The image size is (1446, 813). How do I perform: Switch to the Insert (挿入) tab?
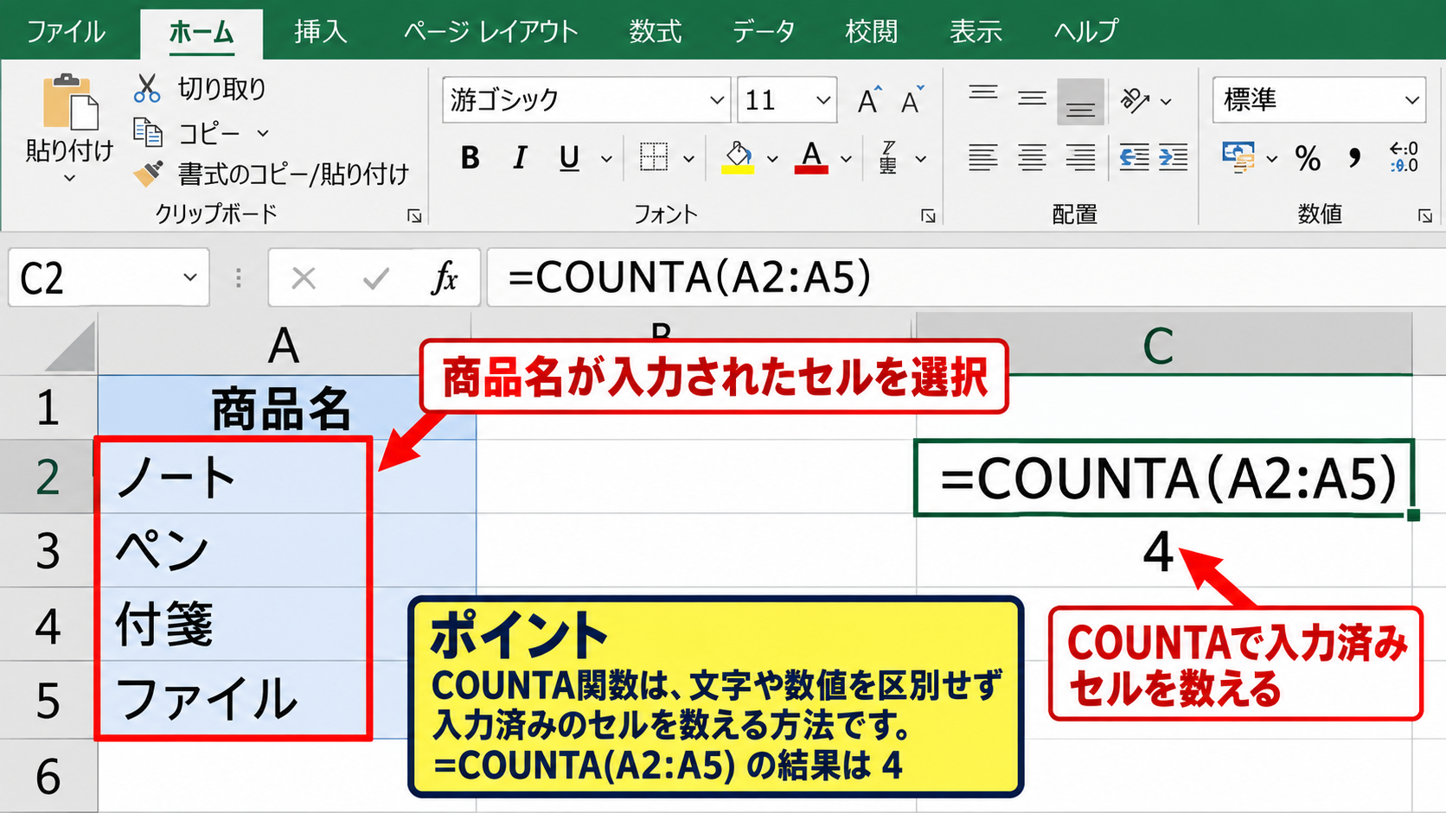pos(320,32)
